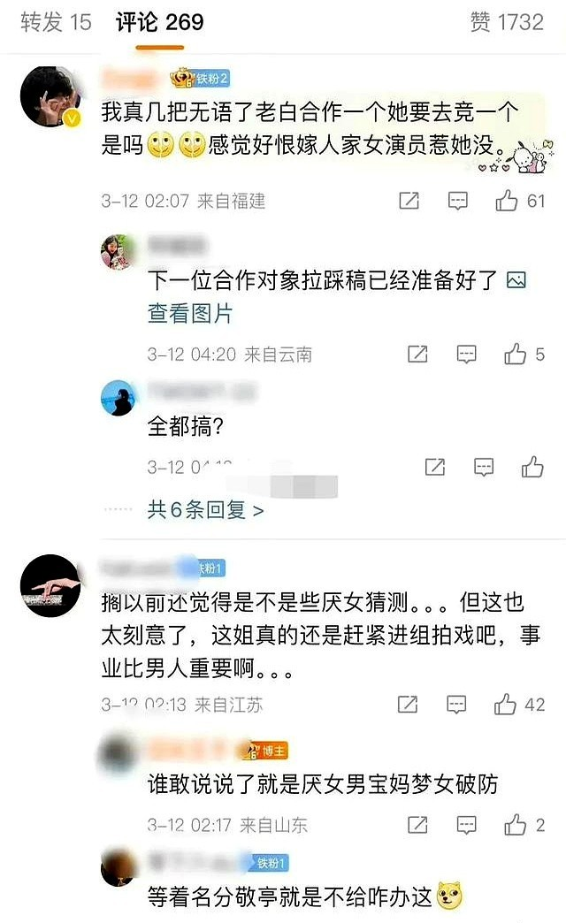The height and width of the screenshot is (923, 566).
Task: Like the 全都搞? reply
Action: pyautogui.click(x=532, y=468)
